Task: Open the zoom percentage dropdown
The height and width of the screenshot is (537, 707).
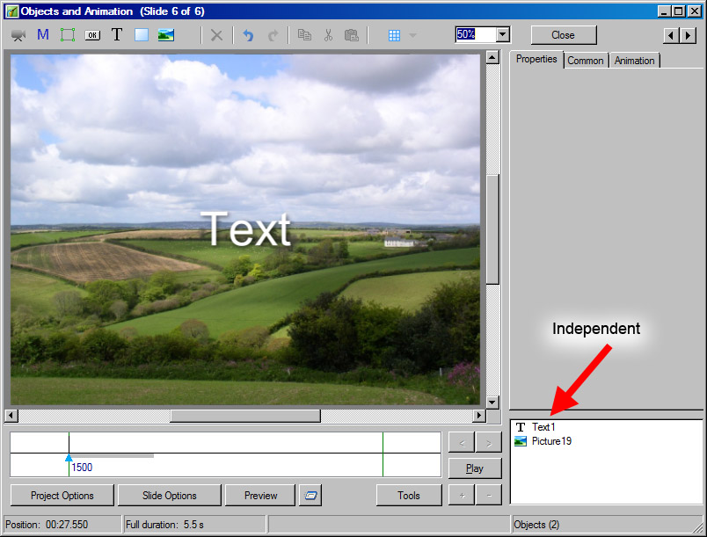Action: coord(502,34)
